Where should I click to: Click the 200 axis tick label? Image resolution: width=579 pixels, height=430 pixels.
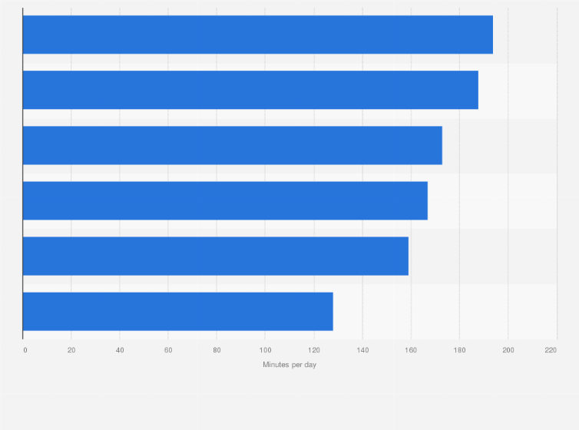tap(508, 350)
